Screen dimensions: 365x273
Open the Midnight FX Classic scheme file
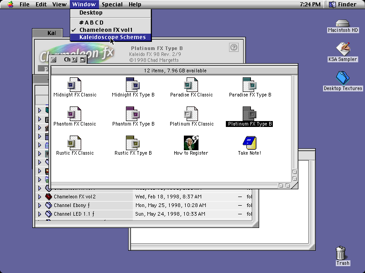74,85
